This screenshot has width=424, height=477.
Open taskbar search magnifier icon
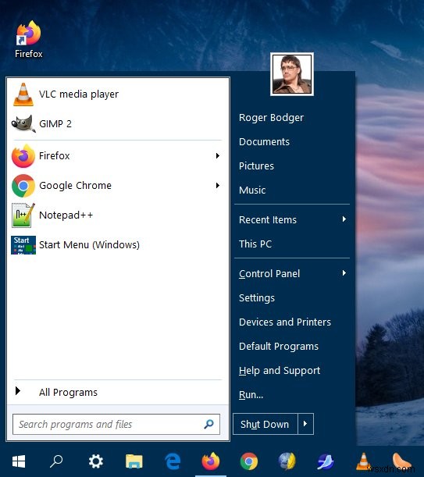click(56, 461)
